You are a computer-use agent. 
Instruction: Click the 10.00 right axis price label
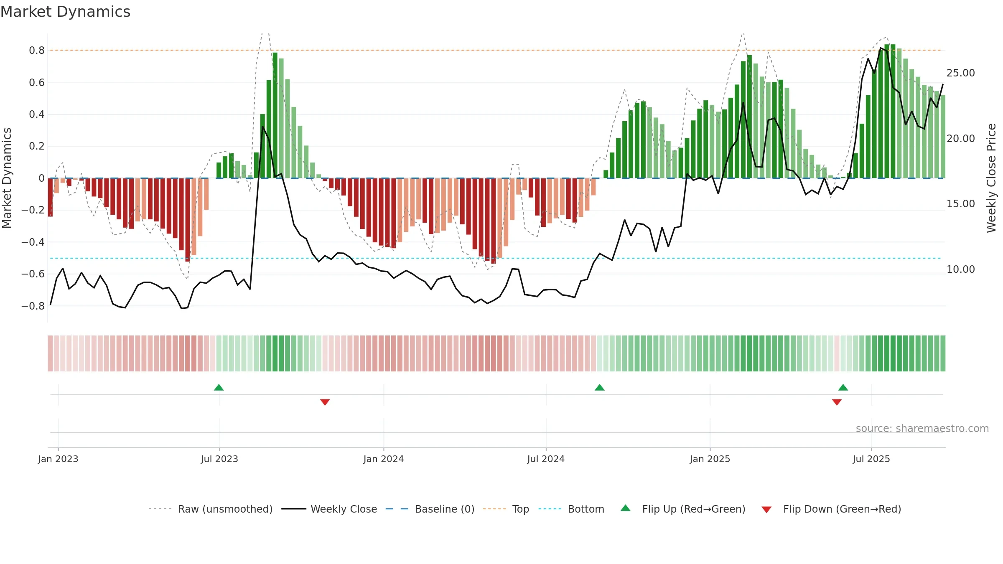point(961,269)
